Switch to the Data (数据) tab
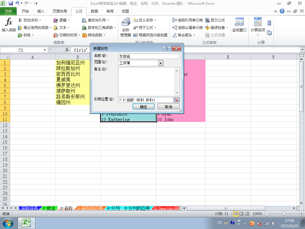 (94, 11)
